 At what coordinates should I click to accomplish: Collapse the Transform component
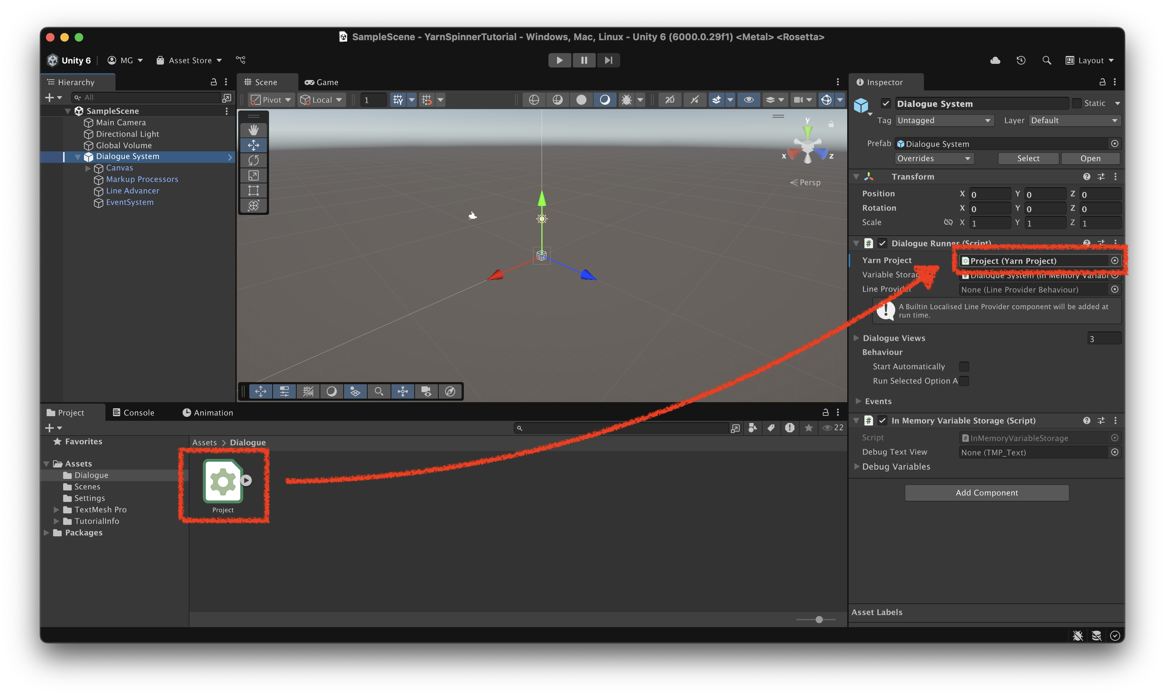click(856, 177)
